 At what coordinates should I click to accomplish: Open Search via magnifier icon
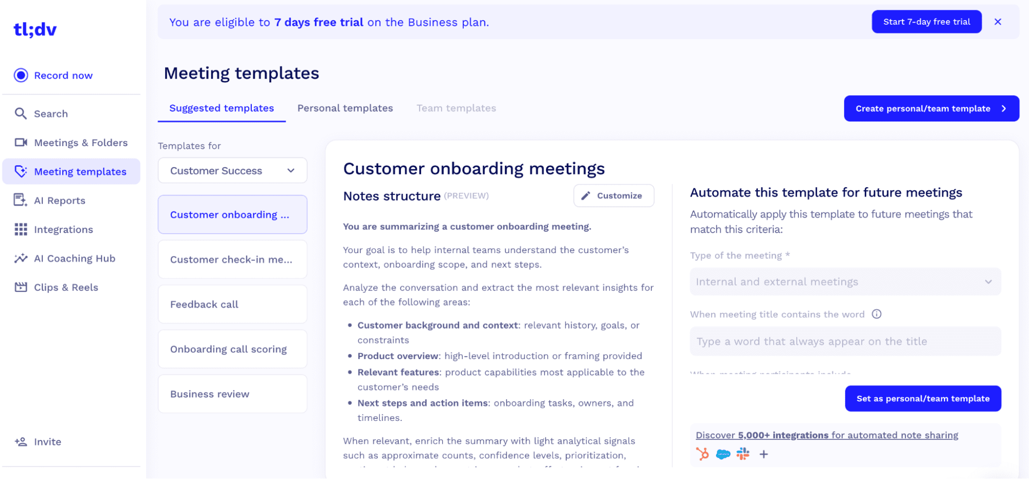coord(21,114)
